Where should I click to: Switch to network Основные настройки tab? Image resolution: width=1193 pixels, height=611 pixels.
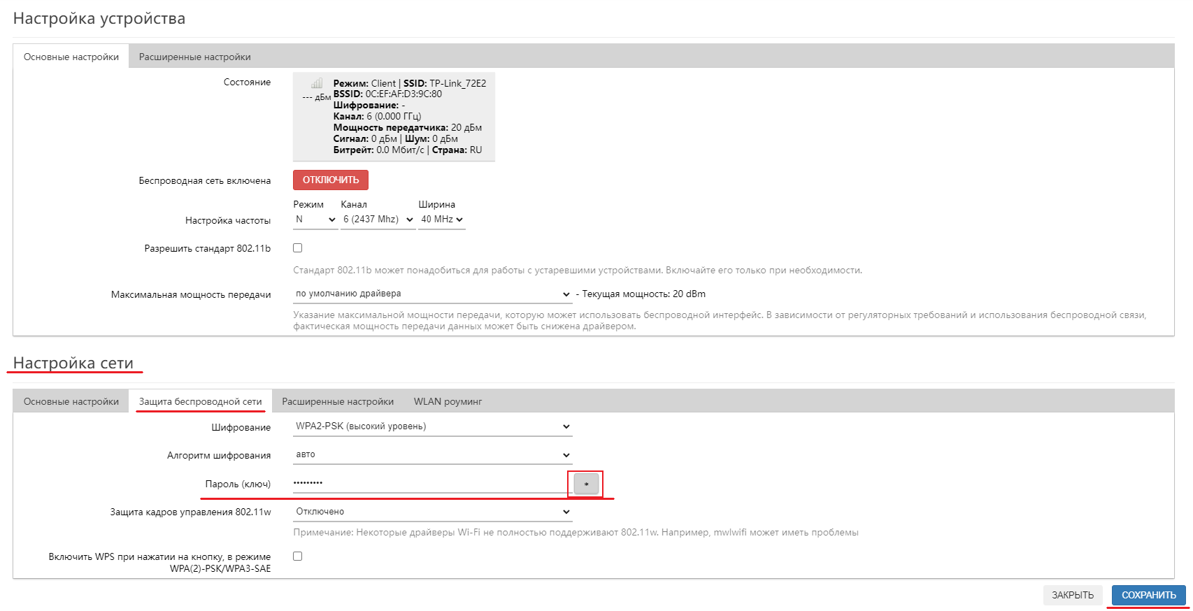pos(71,401)
